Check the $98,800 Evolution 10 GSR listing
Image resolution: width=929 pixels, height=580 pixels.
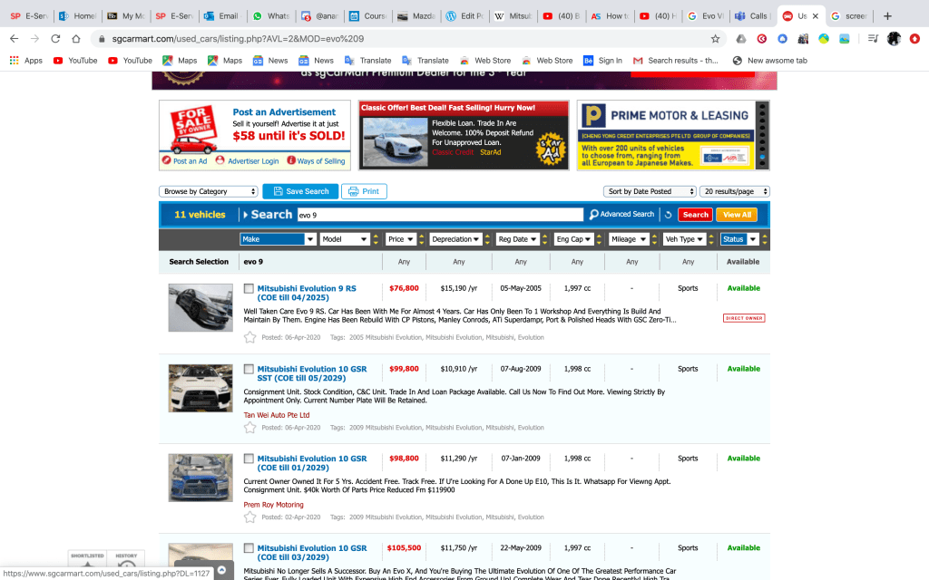249,459
